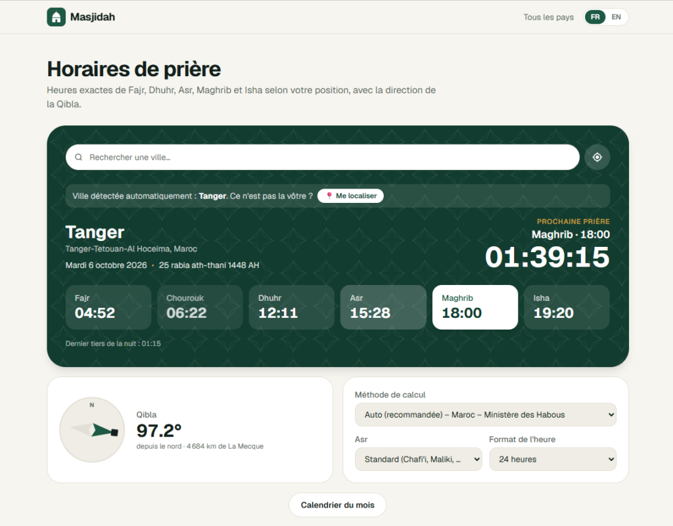Select the Maghrib 18:00 card
This screenshot has height=526, width=673.
pos(475,307)
